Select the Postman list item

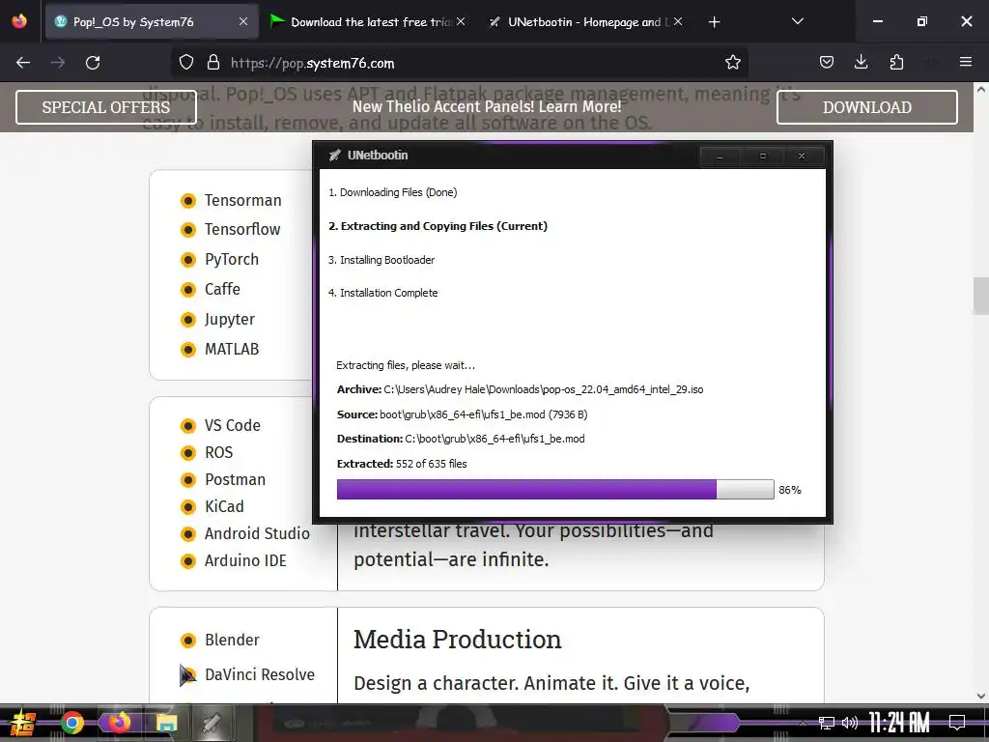point(235,479)
